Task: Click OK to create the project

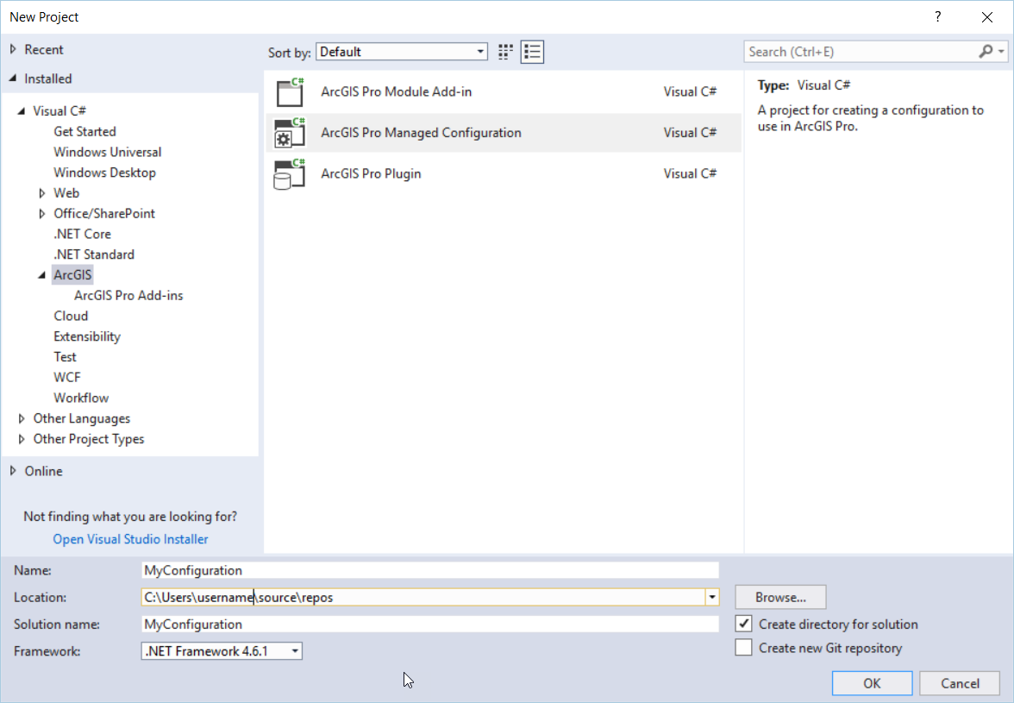Action: click(x=872, y=683)
